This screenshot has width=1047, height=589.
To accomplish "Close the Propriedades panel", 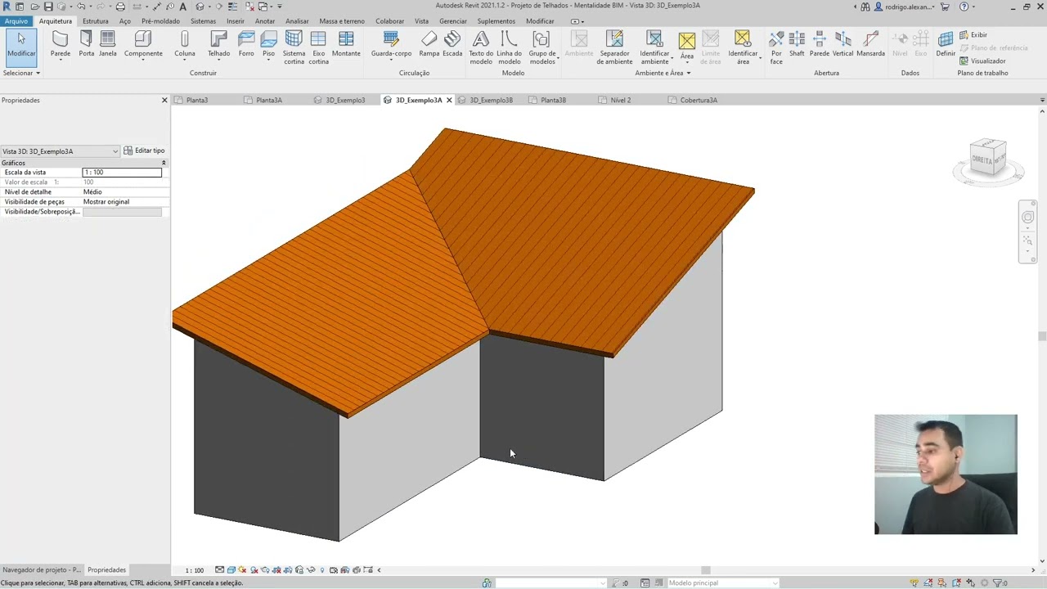I will (x=164, y=101).
